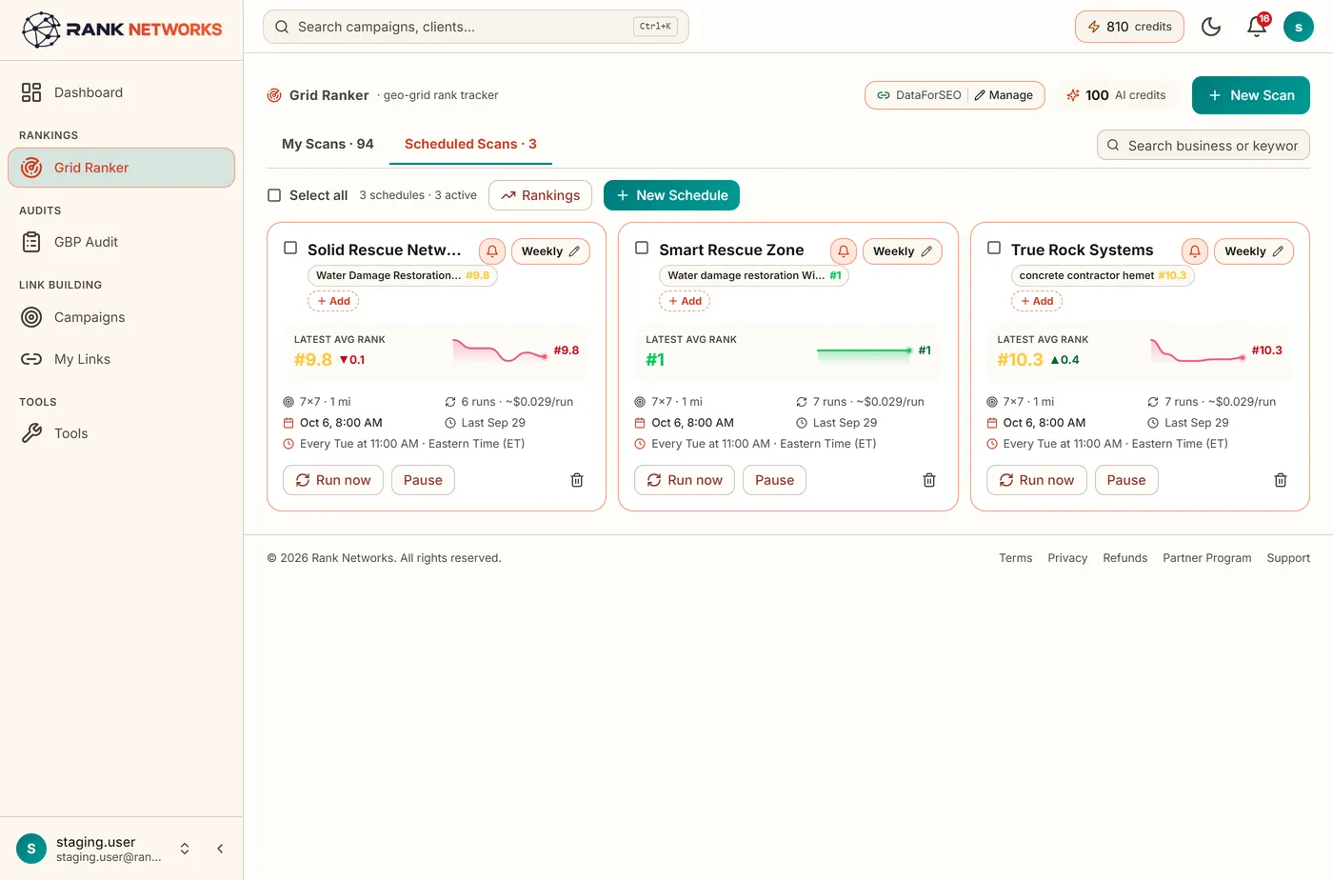Switch to My Scans tab

coord(328,144)
